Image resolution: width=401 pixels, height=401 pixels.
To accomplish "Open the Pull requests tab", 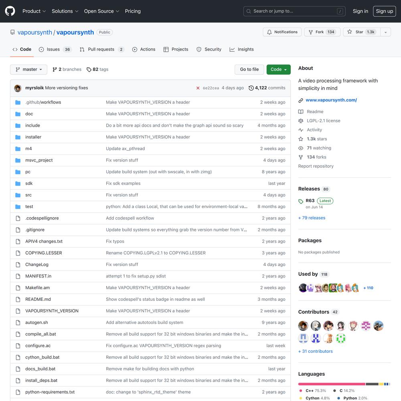I will (x=102, y=49).
